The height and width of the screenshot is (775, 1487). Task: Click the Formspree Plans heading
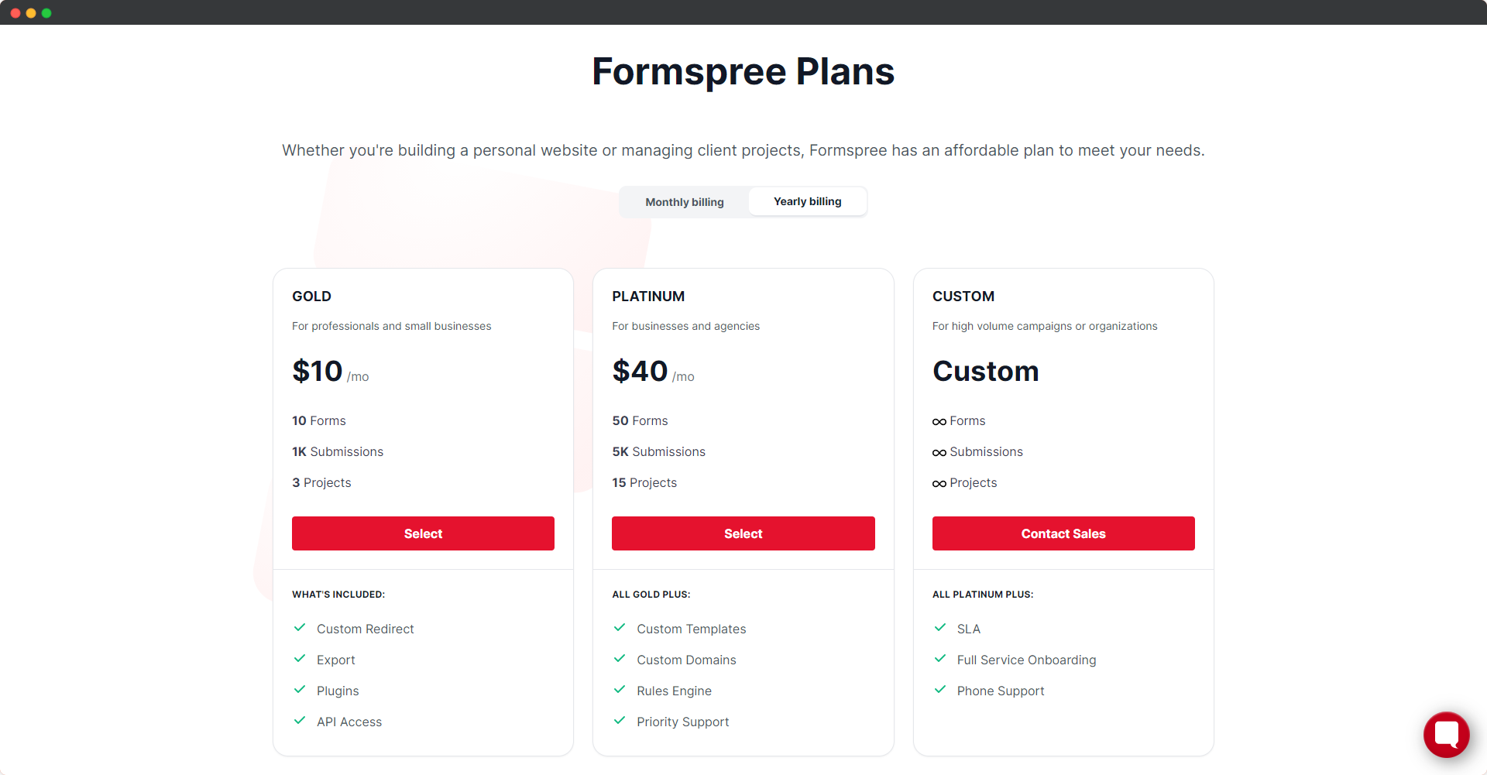[743, 71]
